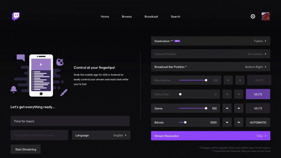Open Stream Resolution 720p selector
Viewport: 281px width, 158px height.
pyautogui.click(x=211, y=136)
